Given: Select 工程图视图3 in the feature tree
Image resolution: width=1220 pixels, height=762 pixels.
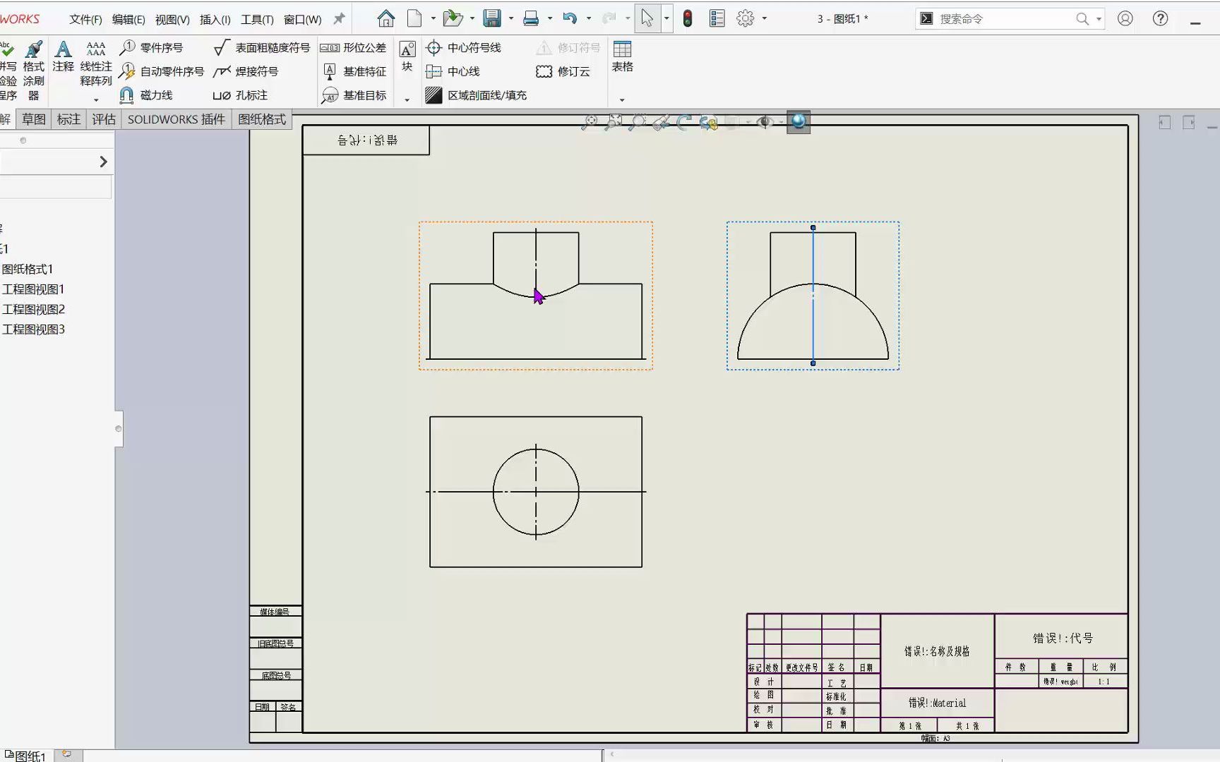Looking at the screenshot, I should click(x=33, y=329).
